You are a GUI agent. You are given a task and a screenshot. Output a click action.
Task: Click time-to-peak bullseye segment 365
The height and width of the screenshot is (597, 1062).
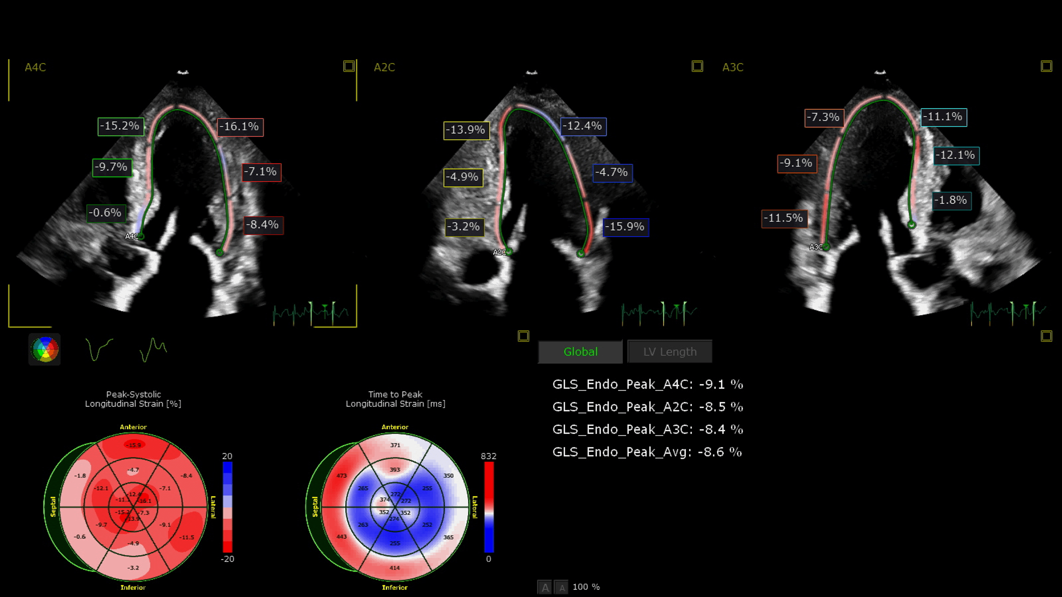tap(449, 538)
